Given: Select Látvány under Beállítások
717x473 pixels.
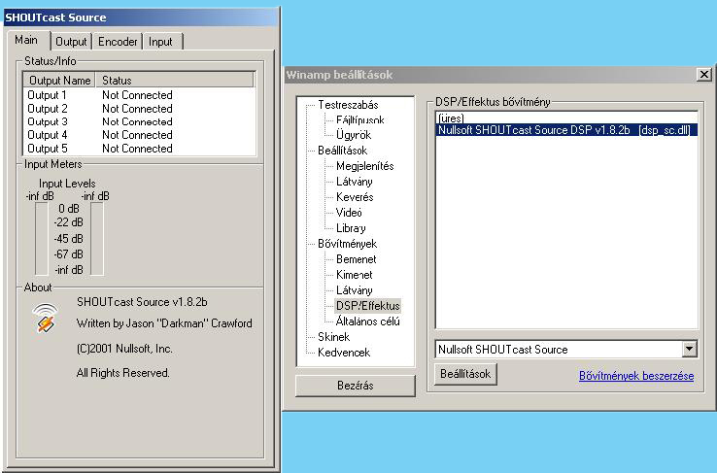Looking at the screenshot, I should [354, 182].
